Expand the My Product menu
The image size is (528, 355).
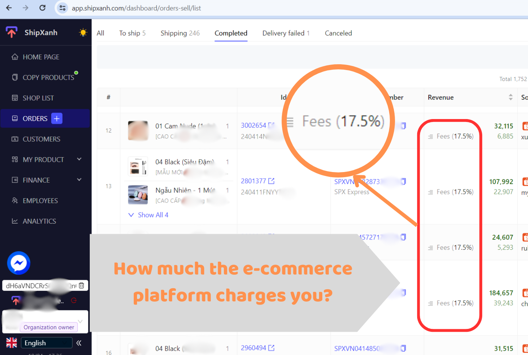click(x=44, y=159)
